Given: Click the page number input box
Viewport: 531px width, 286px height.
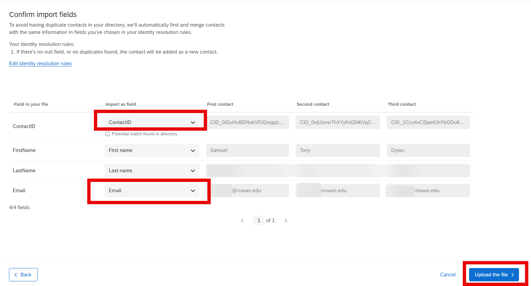Looking at the screenshot, I should pyautogui.click(x=259, y=220).
